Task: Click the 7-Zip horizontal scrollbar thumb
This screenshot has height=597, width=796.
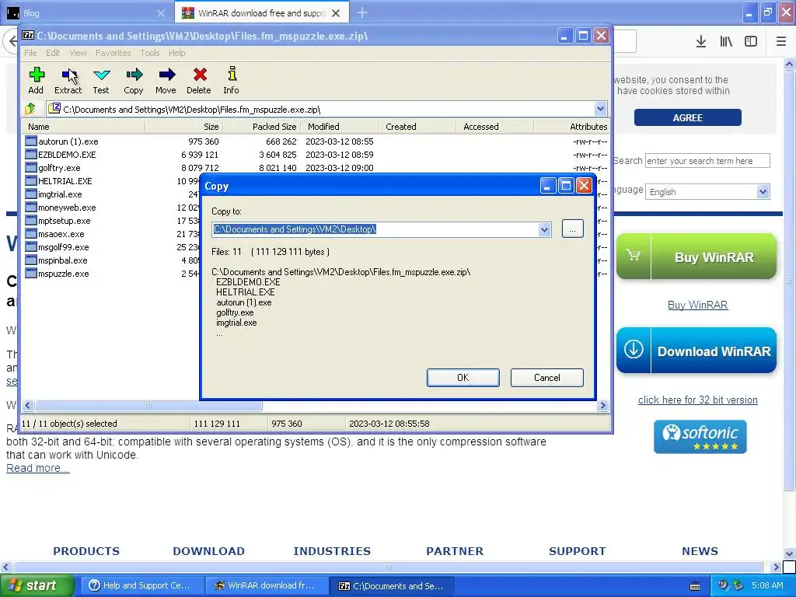Action: point(148,405)
